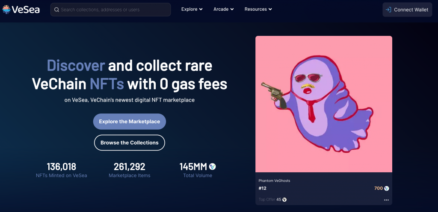
Task: Click Explore the Marketplace button
Action: (129, 122)
